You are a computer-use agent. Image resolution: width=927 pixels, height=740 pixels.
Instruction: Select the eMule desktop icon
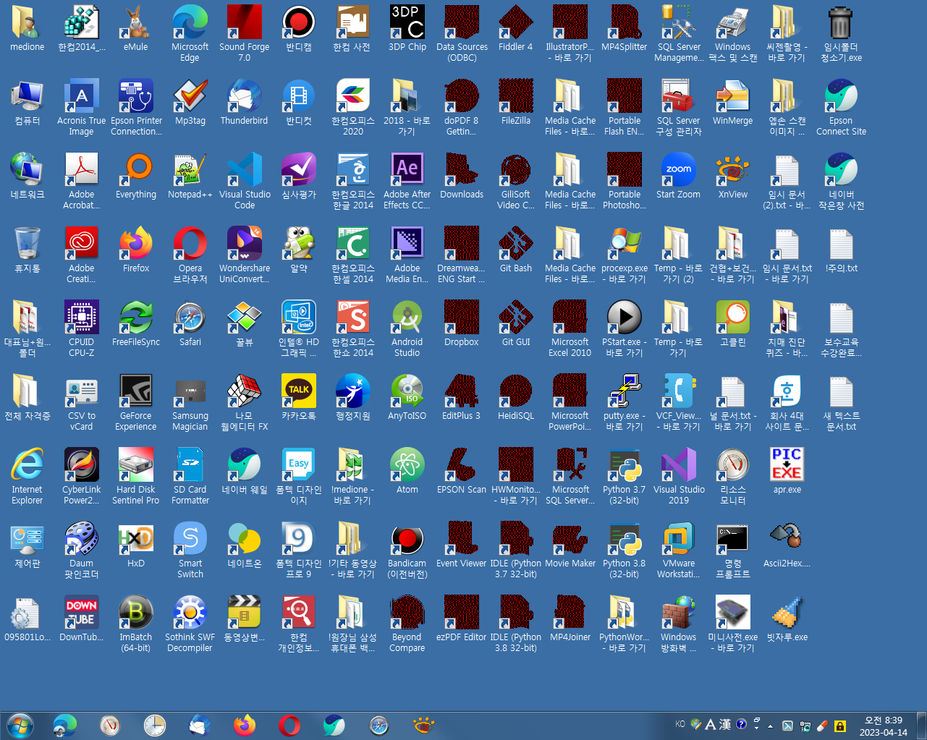[136, 27]
